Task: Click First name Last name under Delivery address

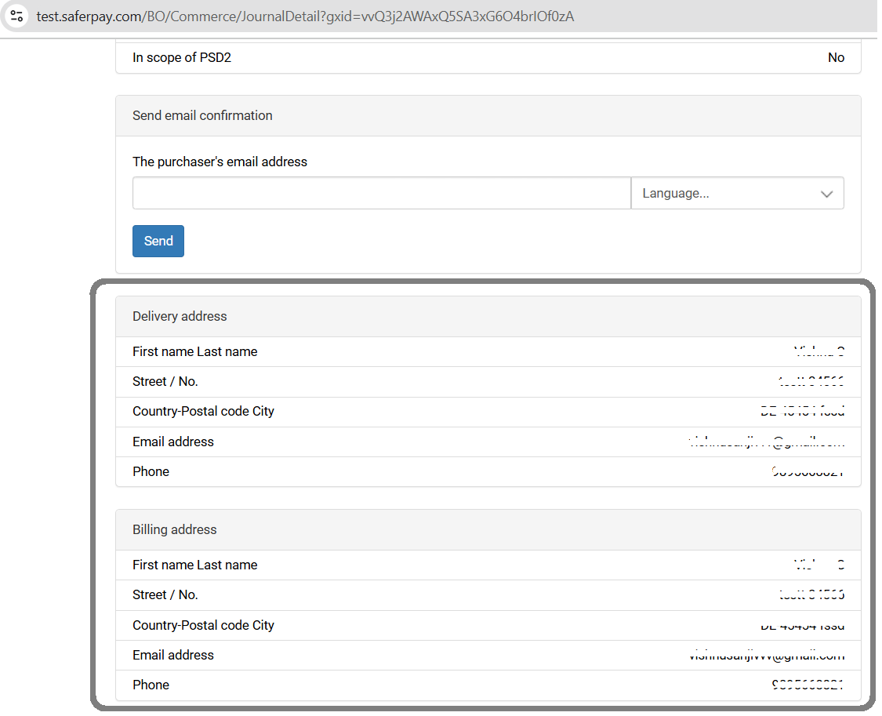Action: coord(195,351)
